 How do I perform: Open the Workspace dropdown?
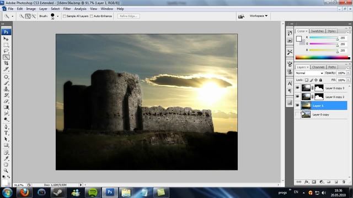pyautogui.click(x=259, y=16)
